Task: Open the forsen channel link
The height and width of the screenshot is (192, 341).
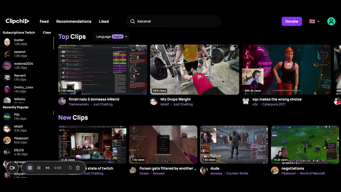Action: pos(144,173)
